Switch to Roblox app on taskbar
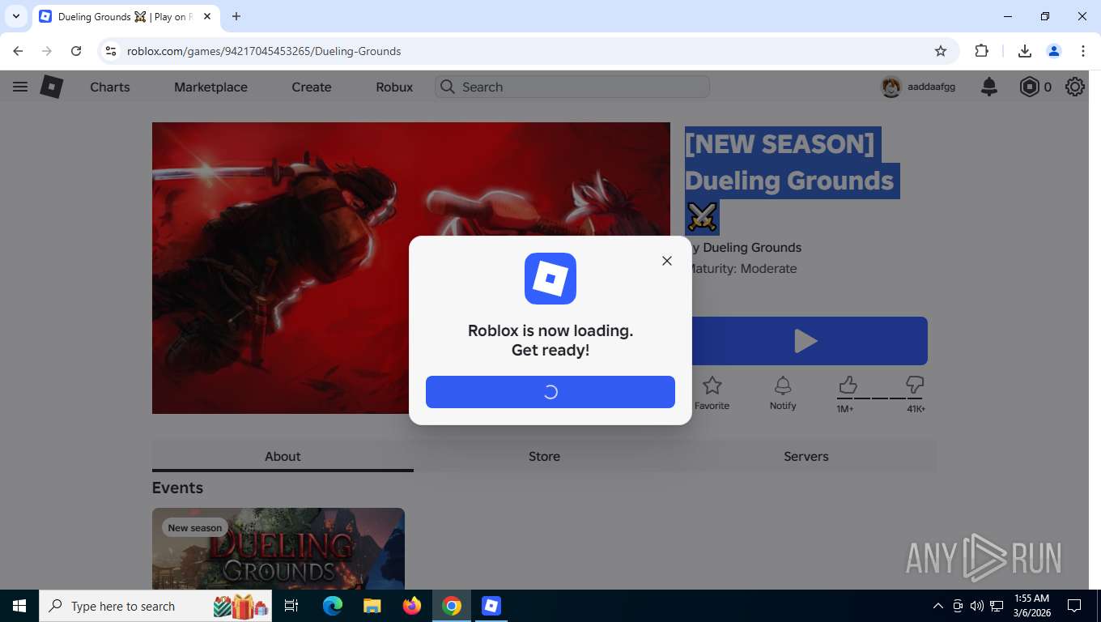The image size is (1101, 622). point(491,606)
